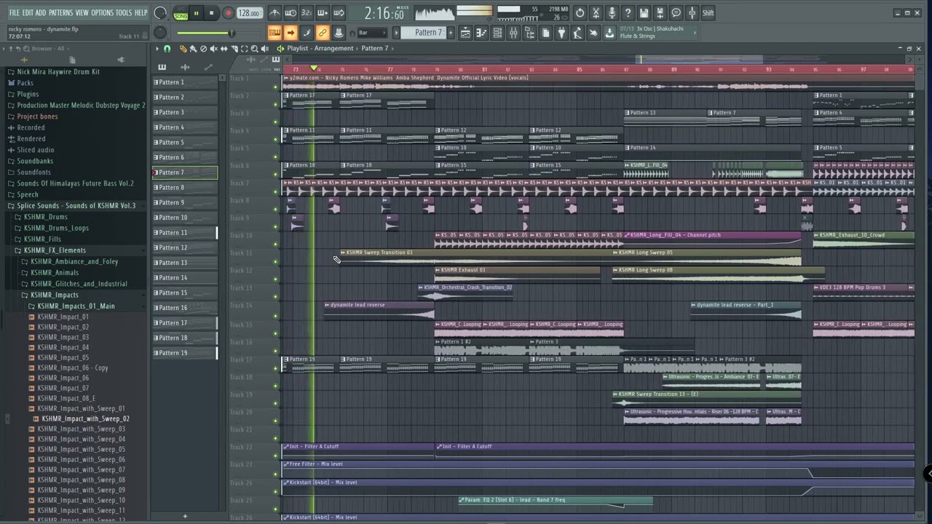Image resolution: width=932 pixels, height=524 pixels.
Task: Open the playlist view icon
Action: (x=465, y=33)
